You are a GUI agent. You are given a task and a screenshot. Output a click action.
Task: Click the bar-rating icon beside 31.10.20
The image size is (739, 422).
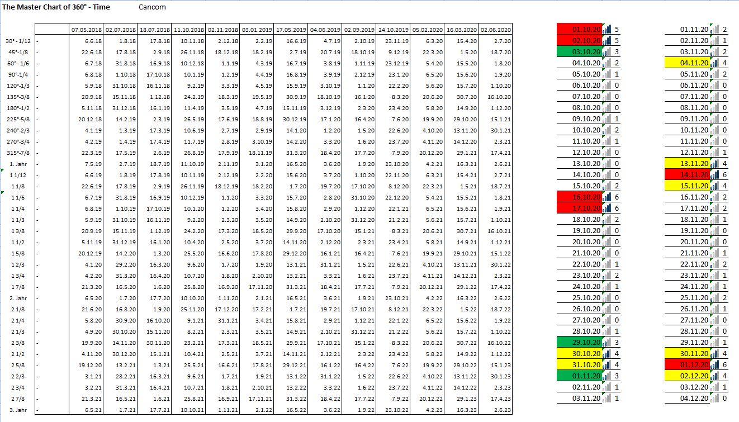[608, 365]
